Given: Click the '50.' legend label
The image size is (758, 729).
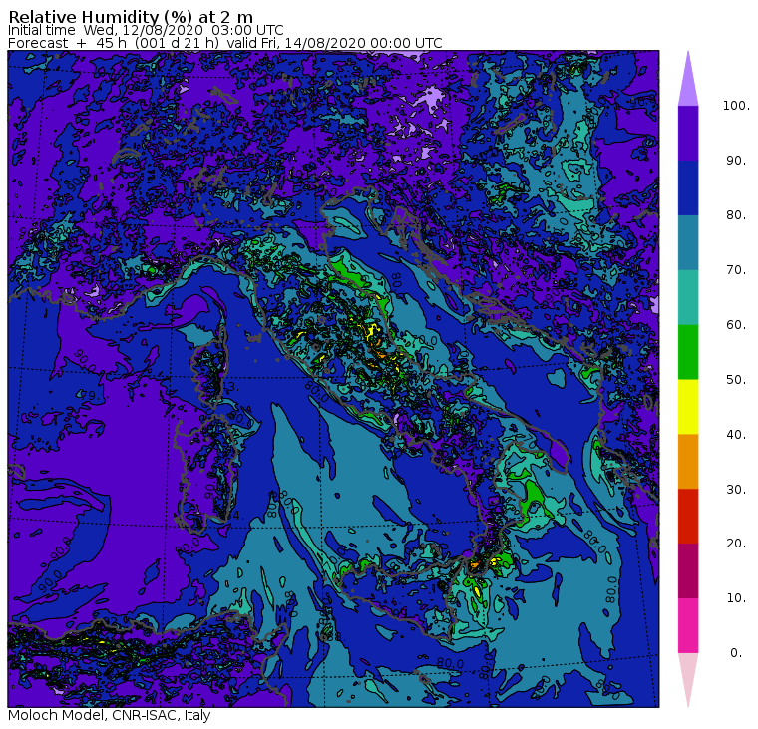Looking at the screenshot, I should pyautogui.click(x=736, y=380).
